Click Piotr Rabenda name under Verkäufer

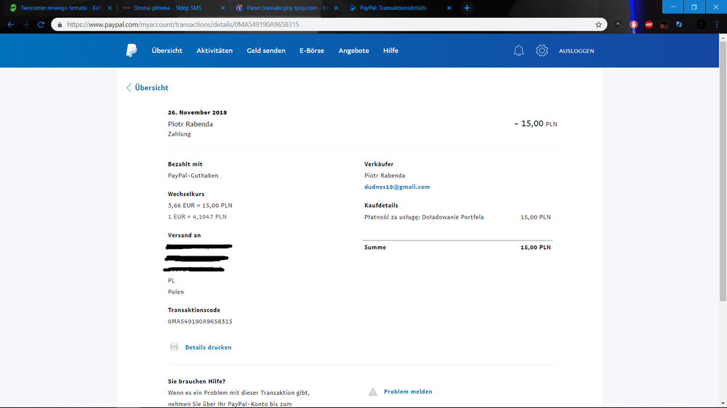click(385, 176)
